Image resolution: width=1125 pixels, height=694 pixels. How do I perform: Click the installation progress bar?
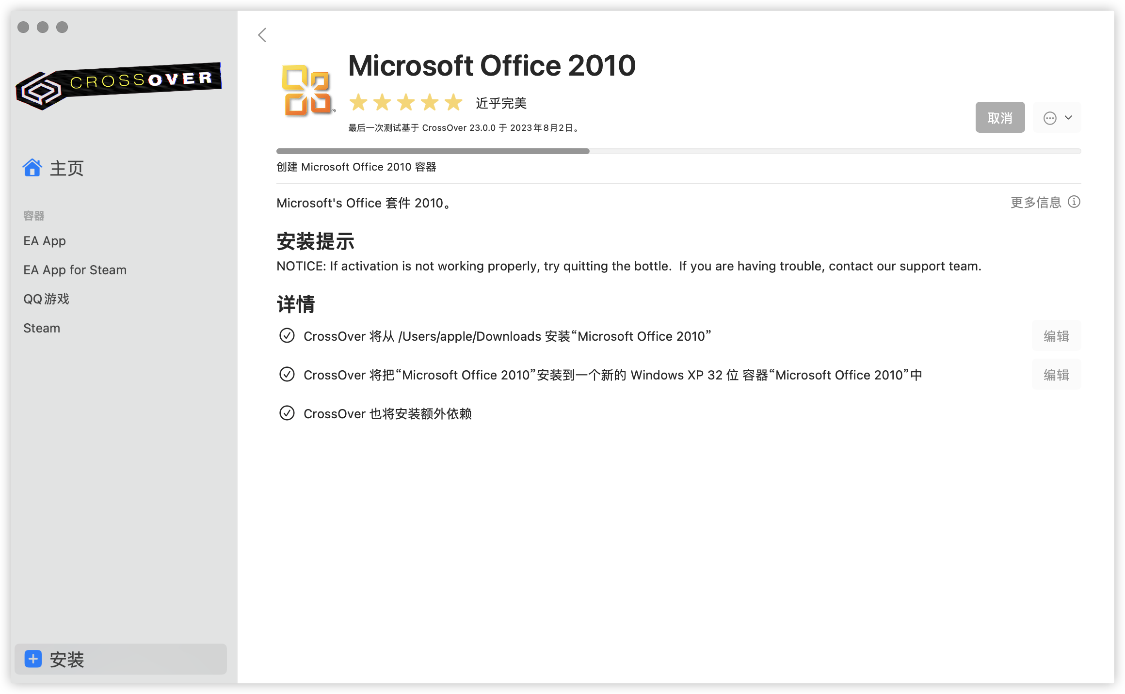tap(678, 151)
